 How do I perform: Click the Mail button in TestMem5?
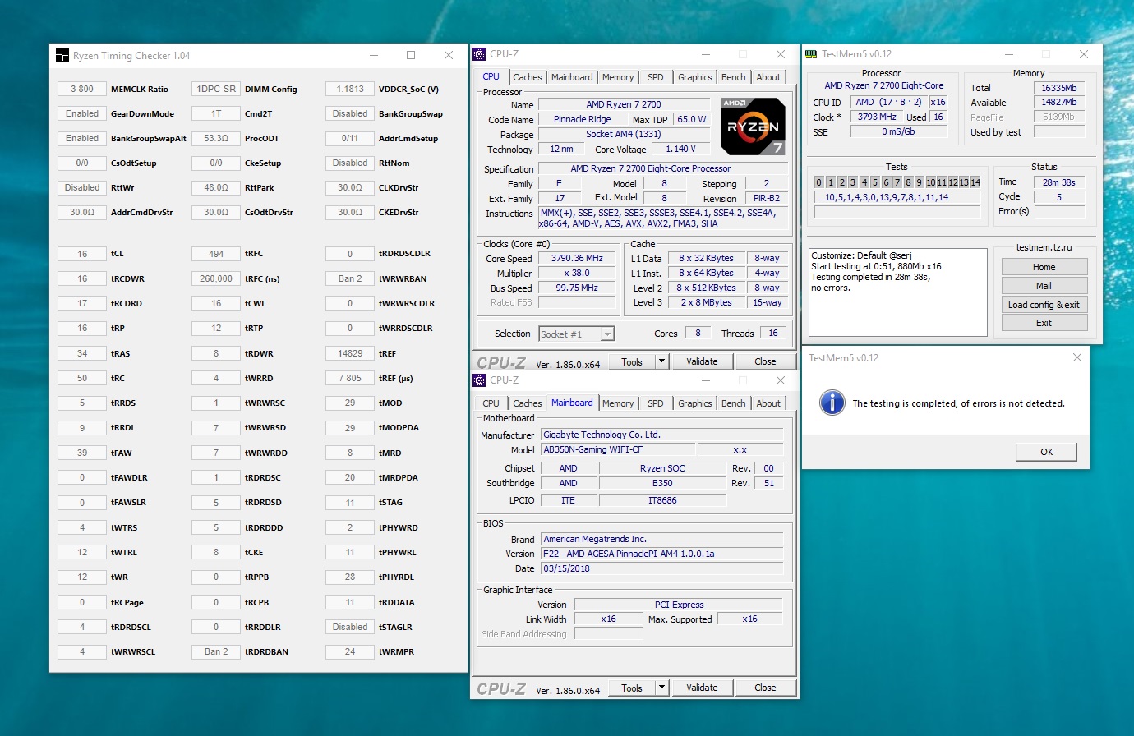1044,286
